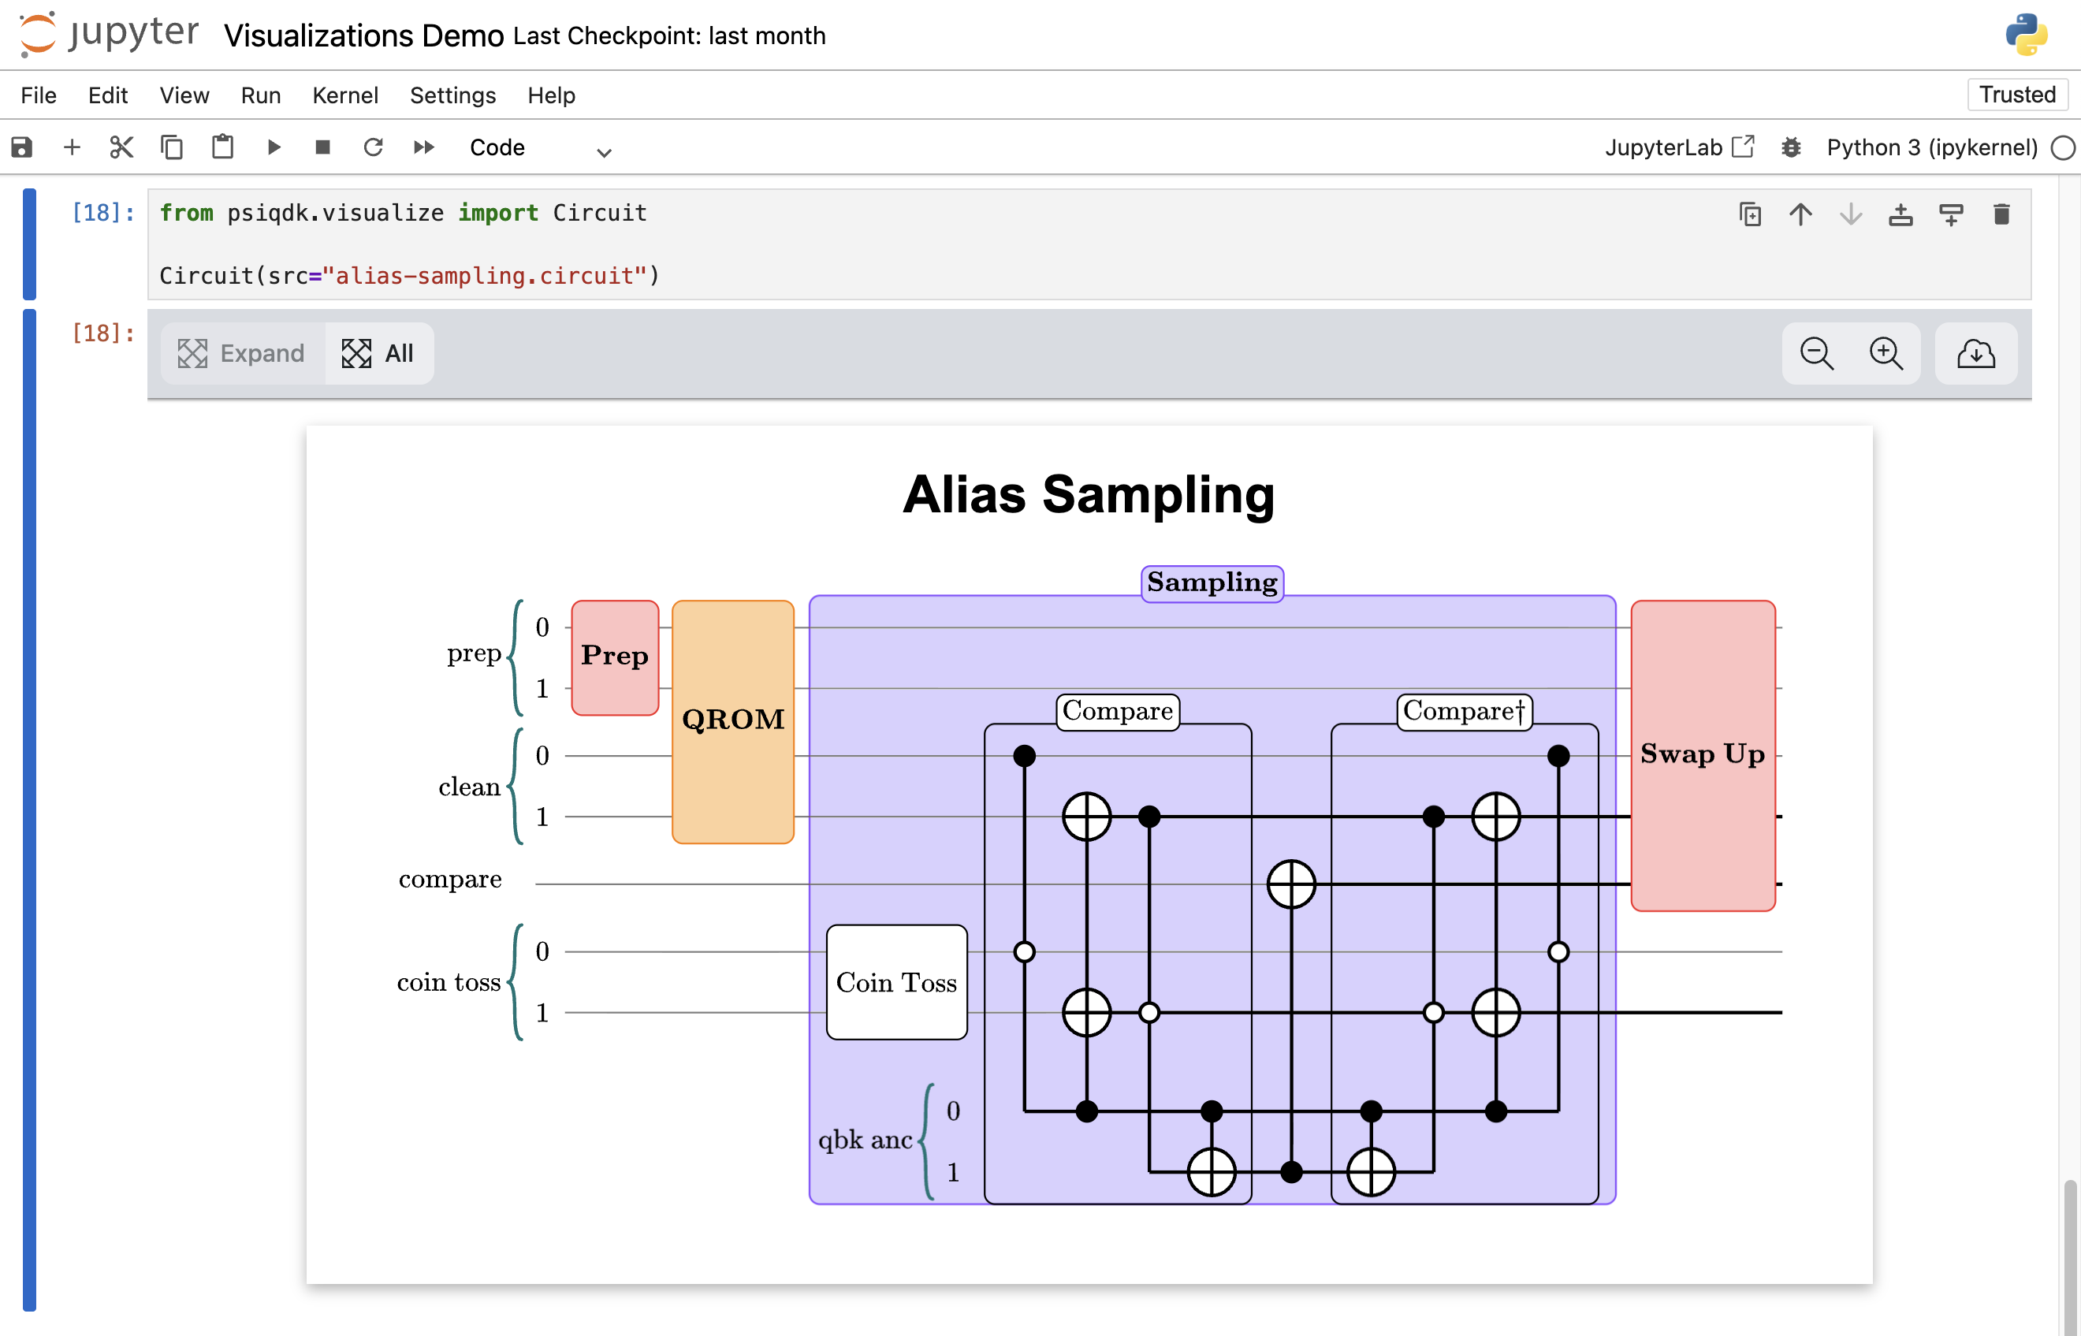The image size is (2081, 1336).
Task: Click the input prompt [18] of code cell
Action: click(x=103, y=213)
